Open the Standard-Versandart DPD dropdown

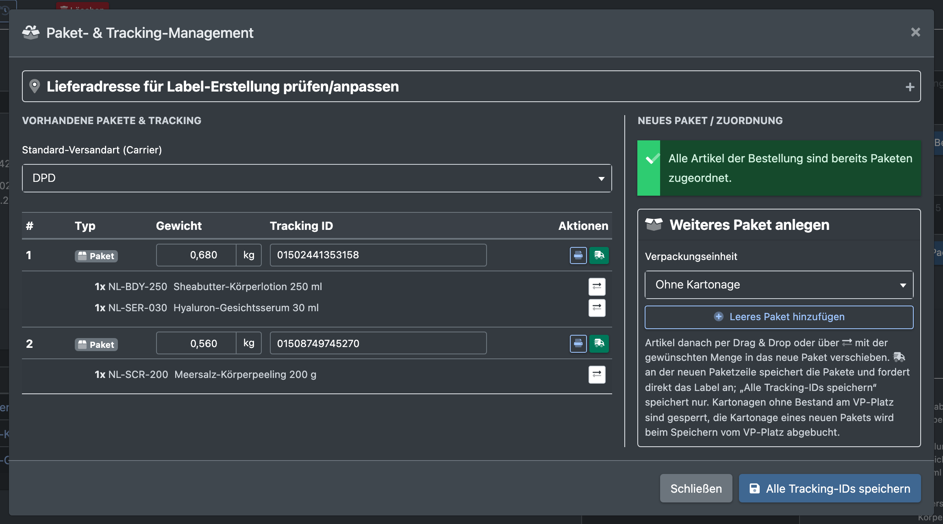click(x=317, y=178)
